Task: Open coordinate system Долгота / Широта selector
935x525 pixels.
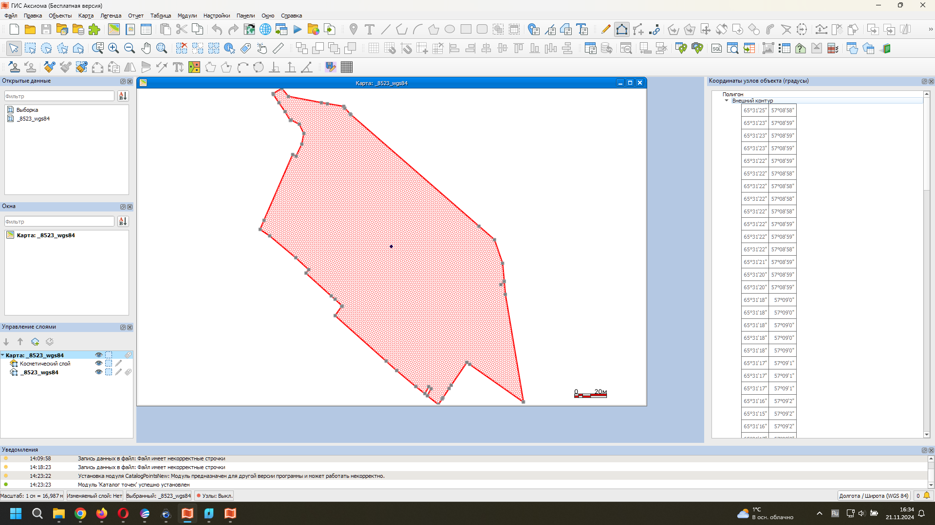Action: (873, 496)
